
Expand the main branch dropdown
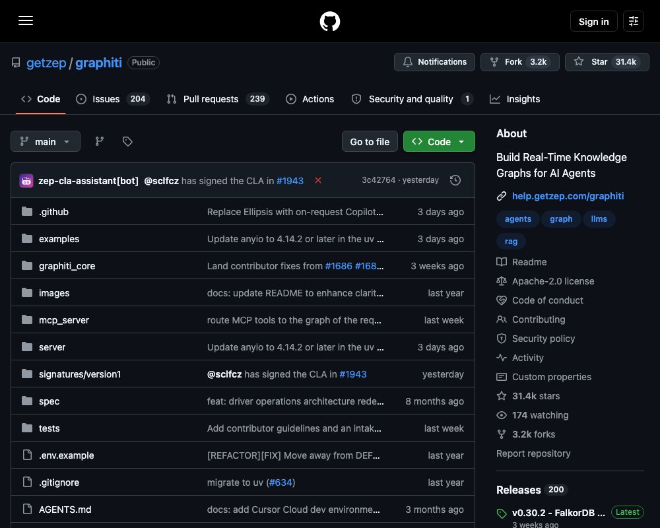(x=46, y=141)
